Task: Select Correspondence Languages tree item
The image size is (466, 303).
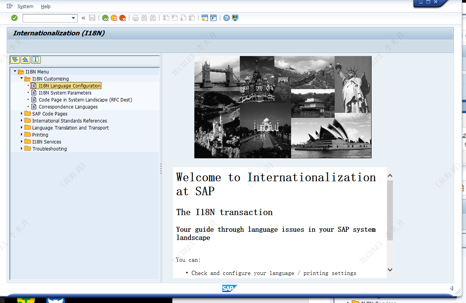Action: (68, 107)
